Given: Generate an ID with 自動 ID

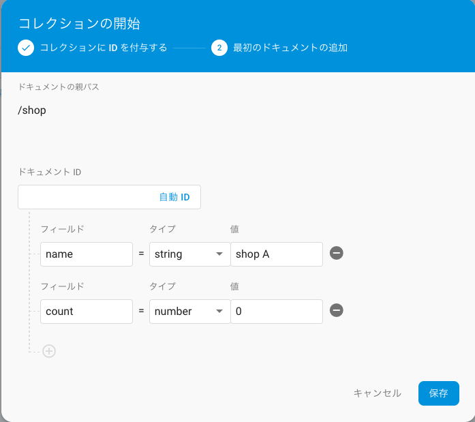Looking at the screenshot, I should coord(174,197).
